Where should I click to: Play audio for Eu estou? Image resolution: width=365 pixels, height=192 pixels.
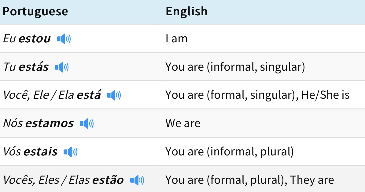(x=64, y=39)
